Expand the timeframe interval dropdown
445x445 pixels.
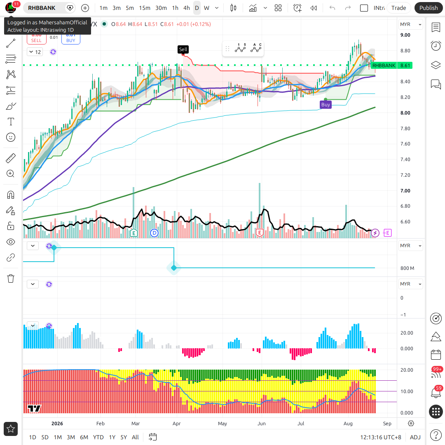(x=217, y=8)
